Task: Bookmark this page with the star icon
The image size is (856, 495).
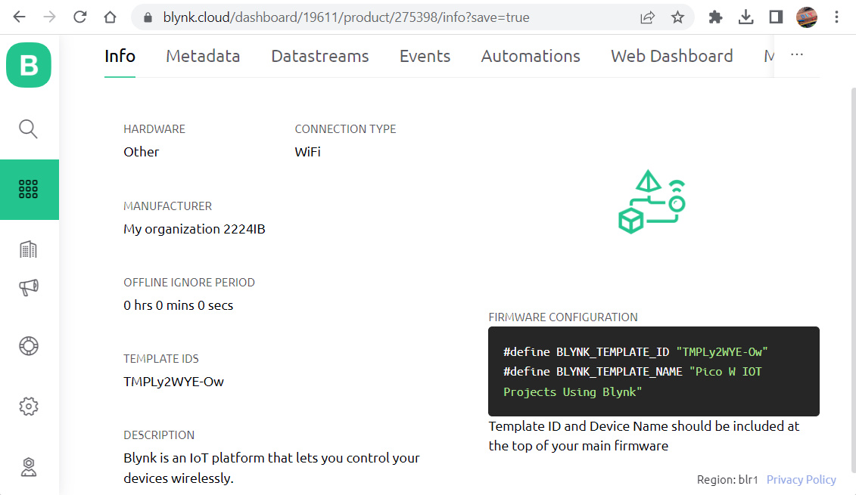Action: [x=677, y=17]
